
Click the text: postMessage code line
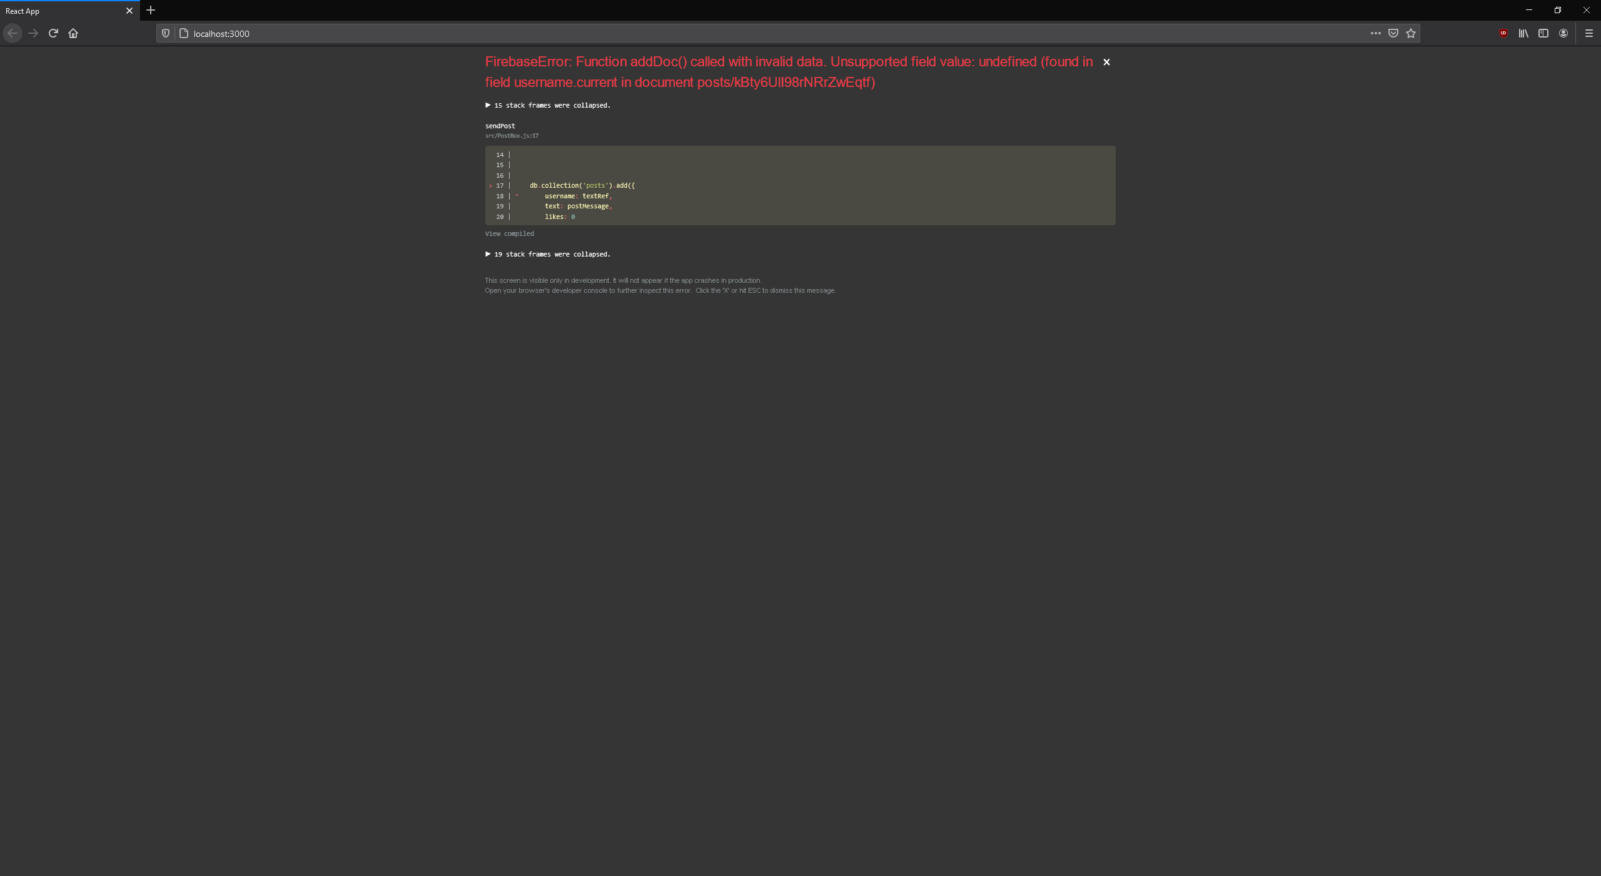[578, 206]
